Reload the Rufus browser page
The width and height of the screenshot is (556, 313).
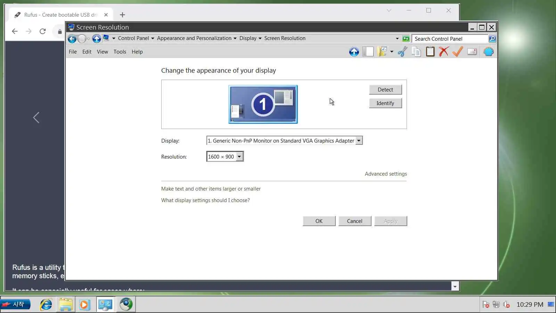pos(43,31)
